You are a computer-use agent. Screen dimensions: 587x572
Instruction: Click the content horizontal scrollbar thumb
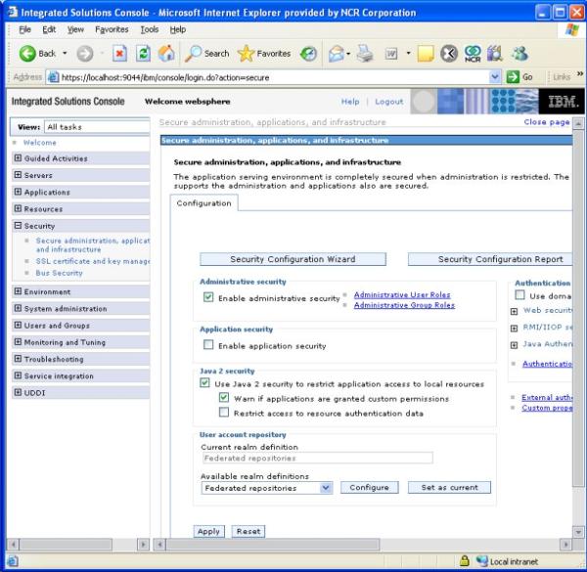pos(273,545)
